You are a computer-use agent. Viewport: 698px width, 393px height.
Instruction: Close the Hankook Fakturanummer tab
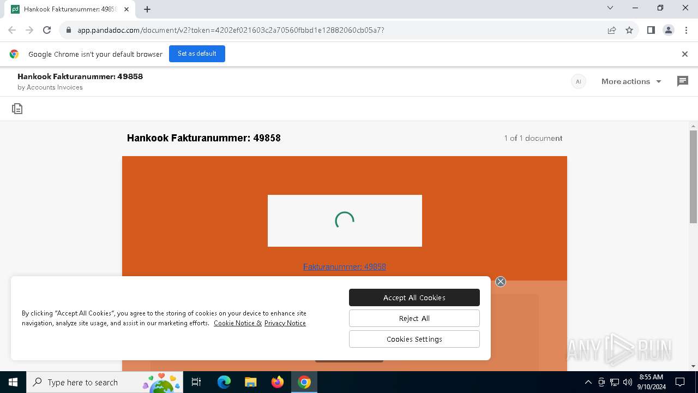coord(127,9)
